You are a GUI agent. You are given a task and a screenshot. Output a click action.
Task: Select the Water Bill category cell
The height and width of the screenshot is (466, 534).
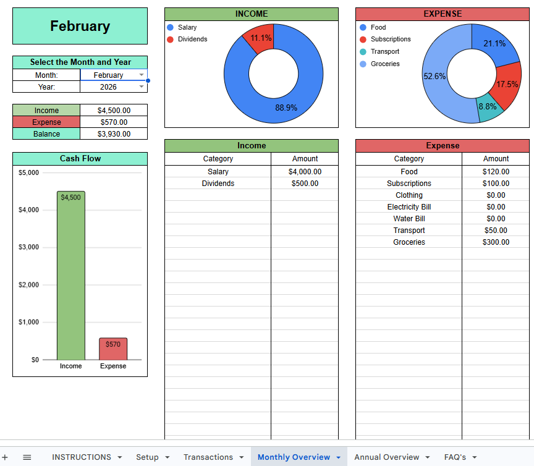[x=409, y=218]
